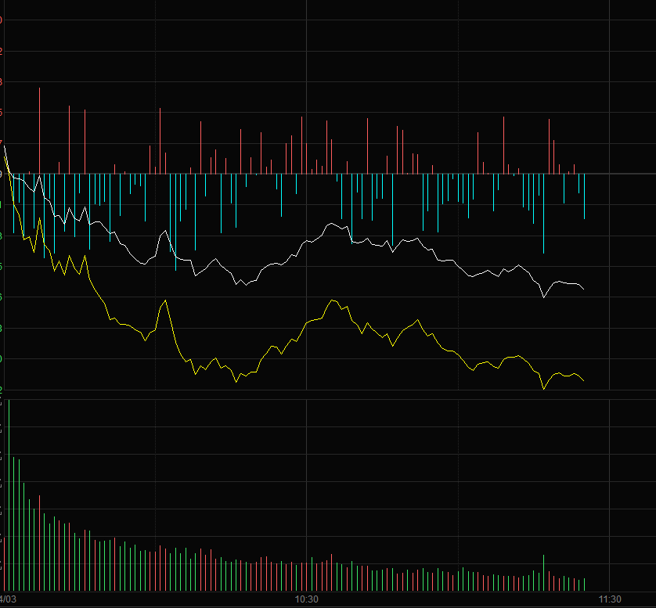Click the yellow line's first sharp peak before 10:30
This screenshot has width=656, height=608.
click(164, 300)
